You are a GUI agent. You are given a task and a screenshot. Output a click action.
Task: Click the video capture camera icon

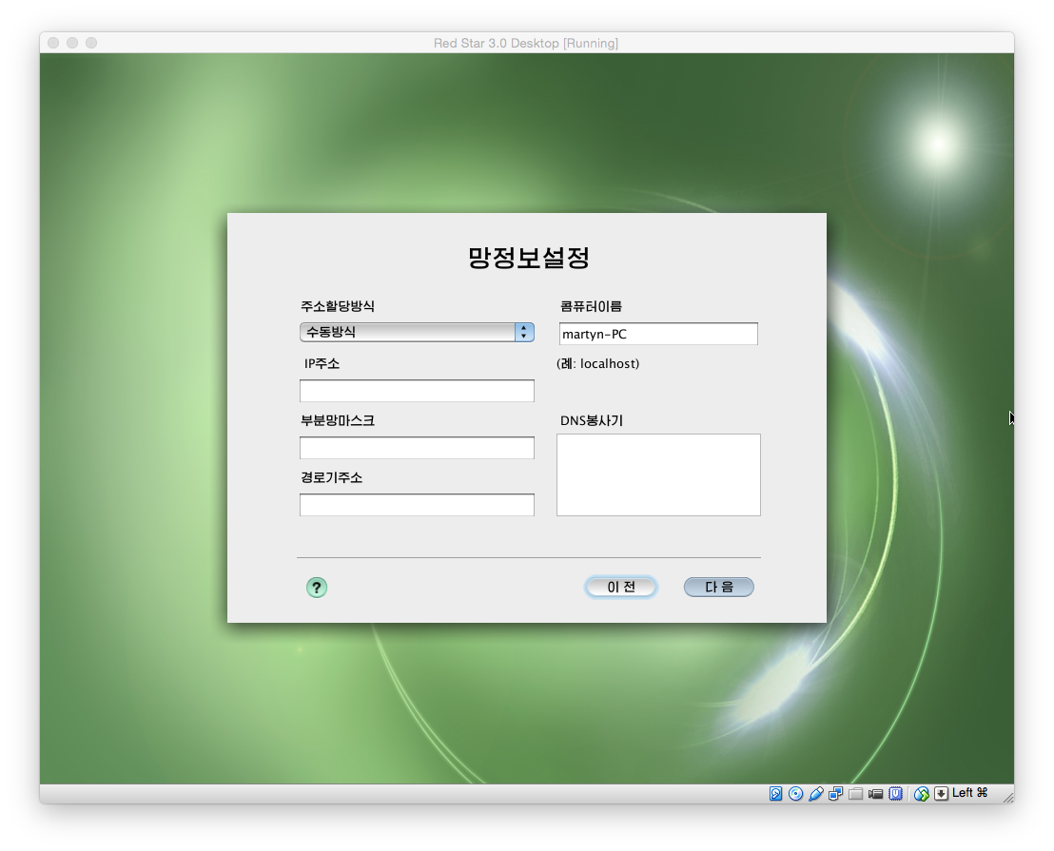876,793
